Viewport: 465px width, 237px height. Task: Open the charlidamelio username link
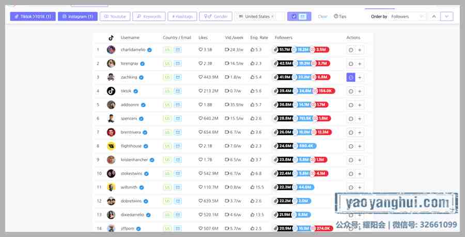point(133,49)
